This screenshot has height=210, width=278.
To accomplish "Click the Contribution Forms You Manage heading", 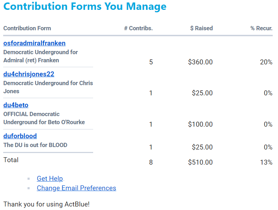I will (x=85, y=7).
